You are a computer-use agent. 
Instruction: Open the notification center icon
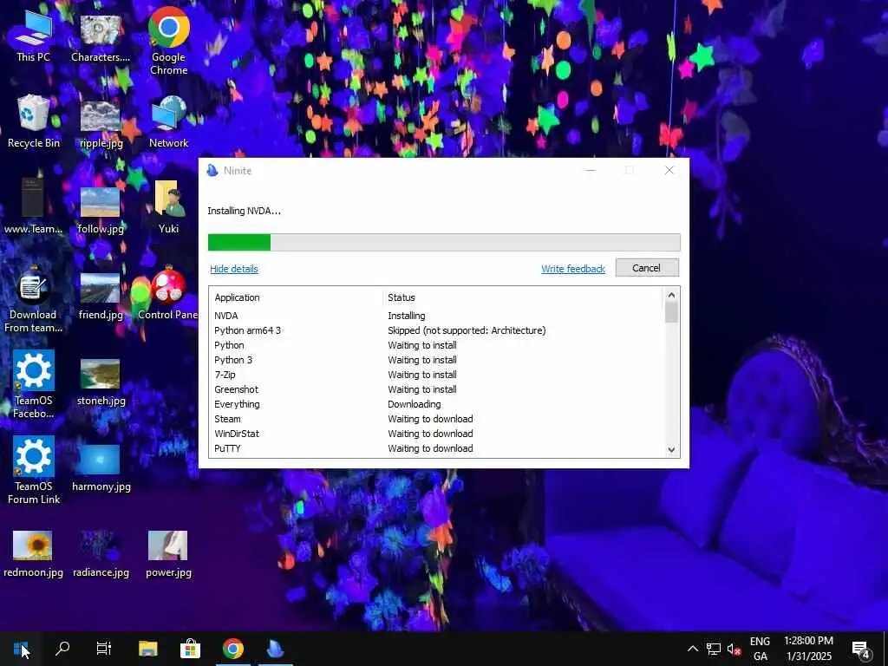tap(861, 650)
